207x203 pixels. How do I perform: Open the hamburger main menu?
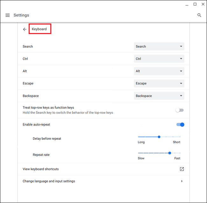(x=8, y=15)
